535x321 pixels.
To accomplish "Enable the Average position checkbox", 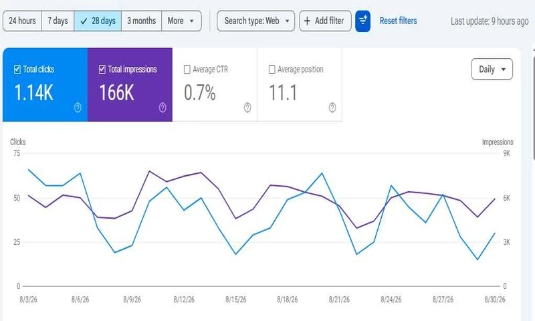I will [x=272, y=70].
